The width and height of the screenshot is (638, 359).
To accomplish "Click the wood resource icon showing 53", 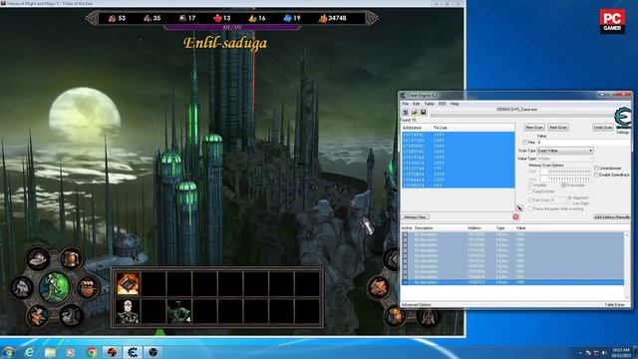I will pos(113,18).
